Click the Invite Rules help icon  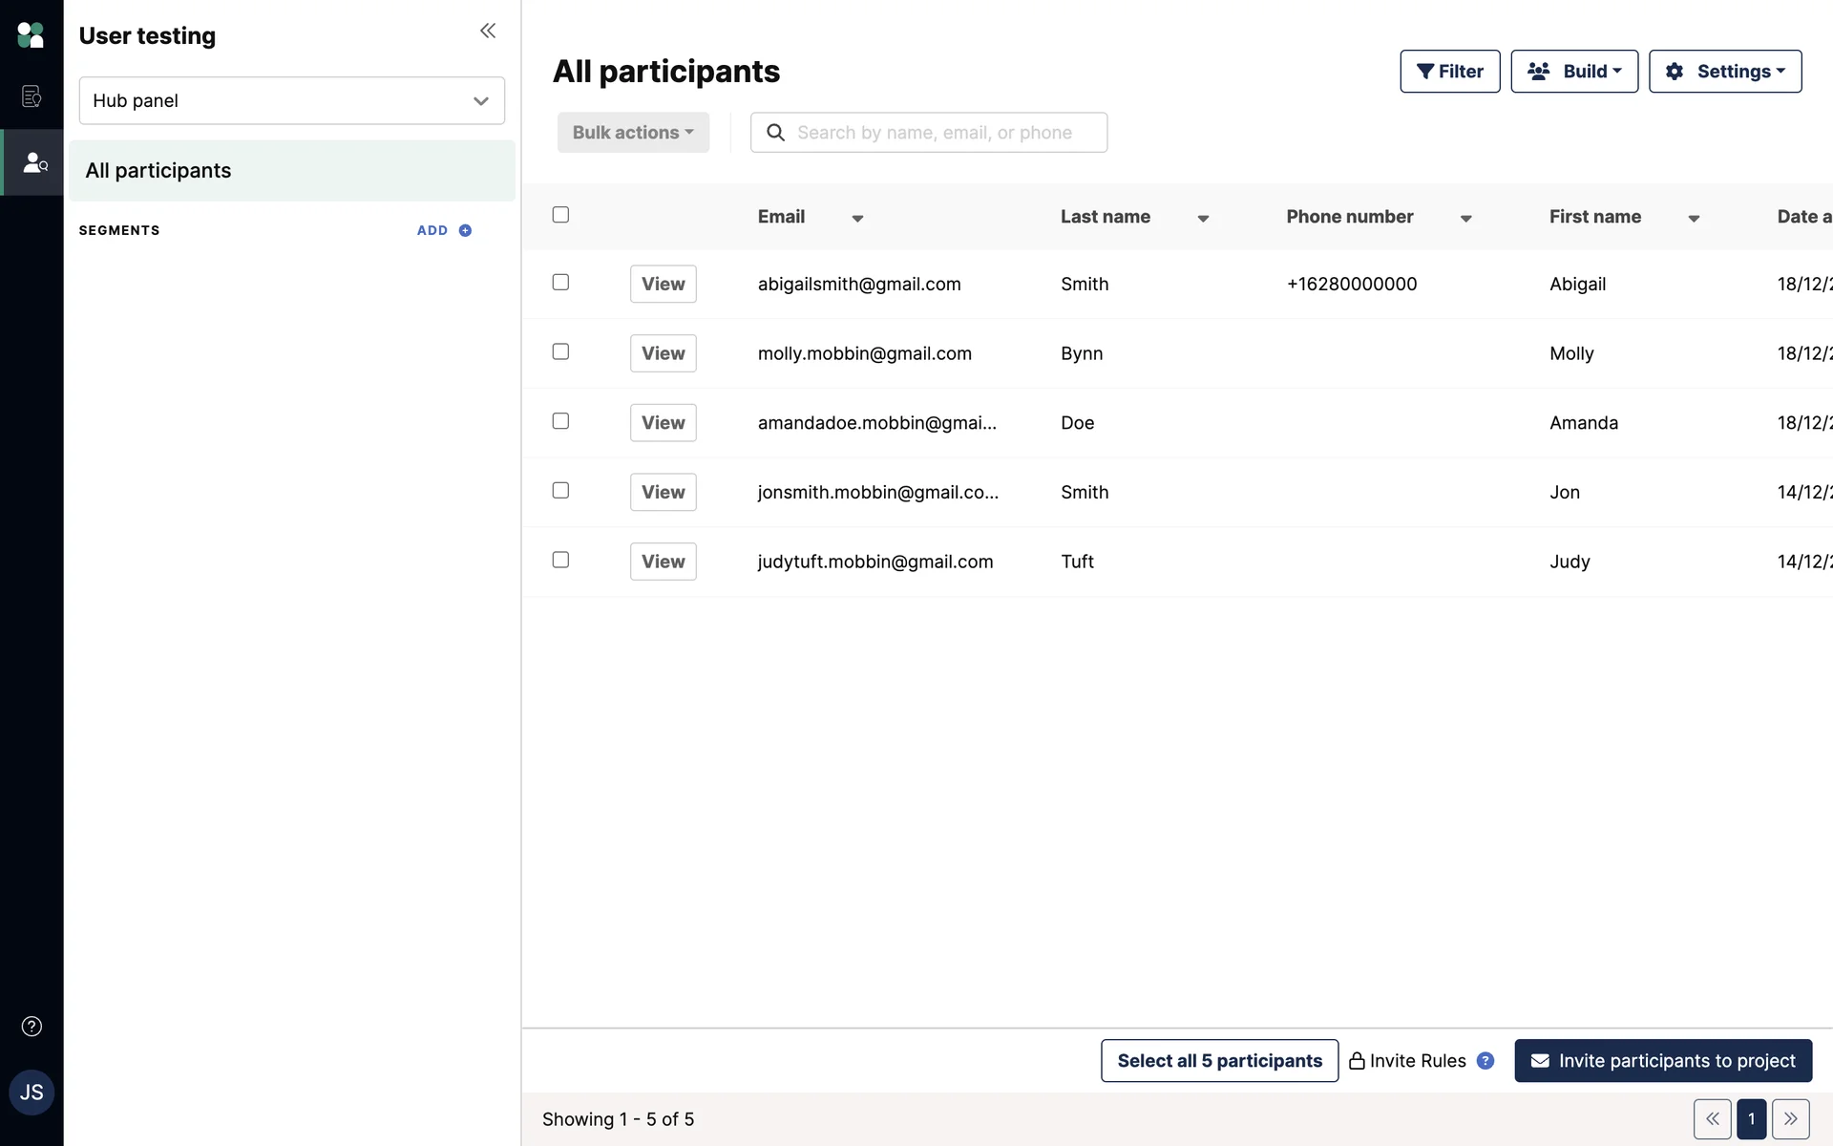tap(1485, 1061)
